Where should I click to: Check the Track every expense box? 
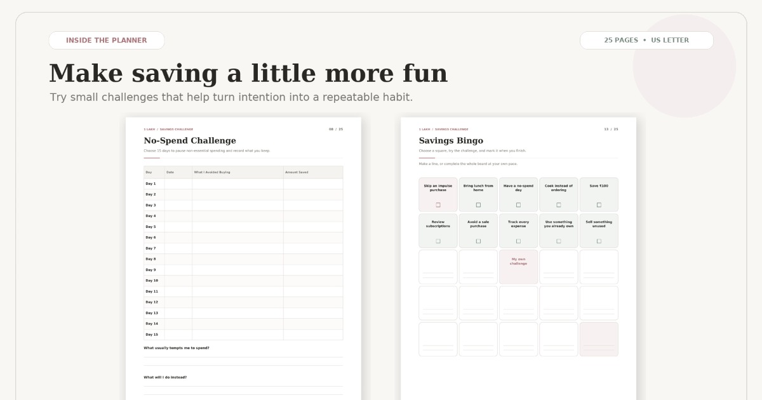(x=518, y=241)
